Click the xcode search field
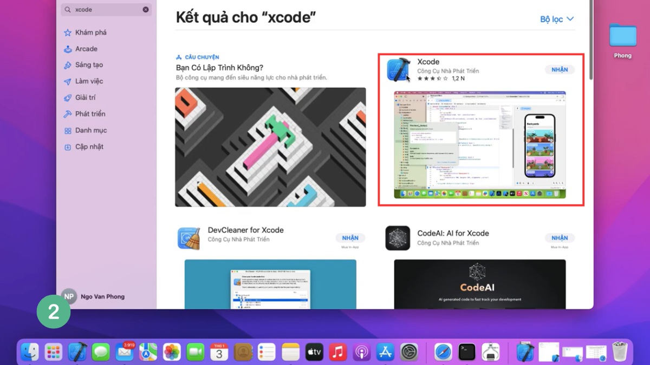The height and width of the screenshot is (365, 650). (x=106, y=10)
